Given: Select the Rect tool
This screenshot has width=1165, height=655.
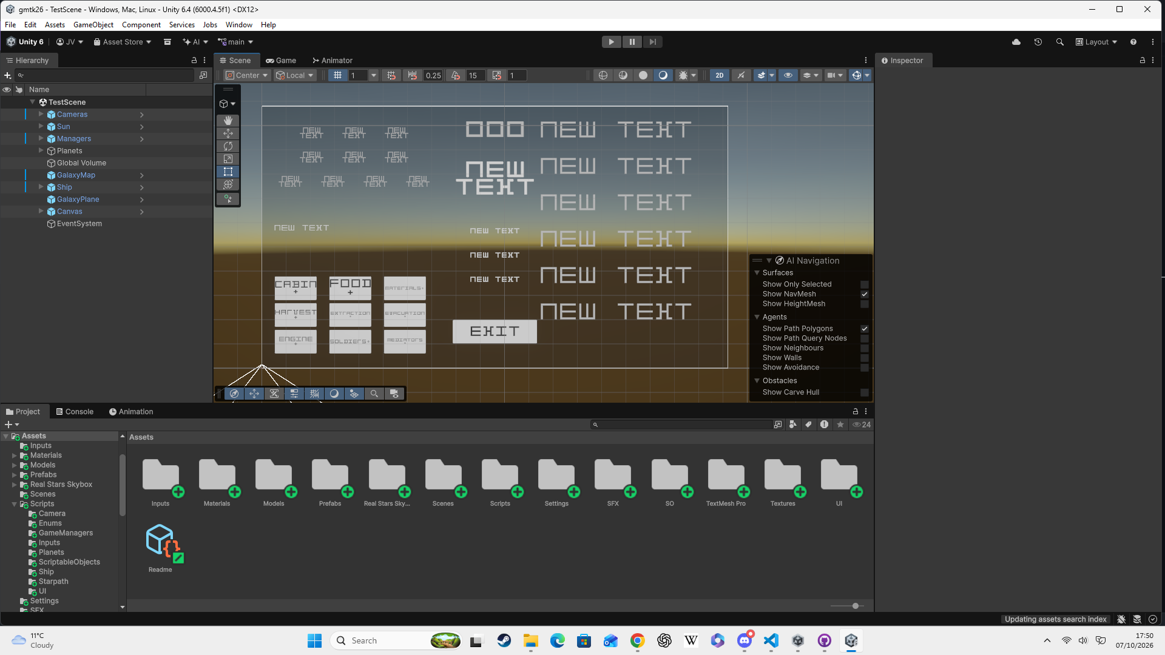Looking at the screenshot, I should click(x=228, y=172).
